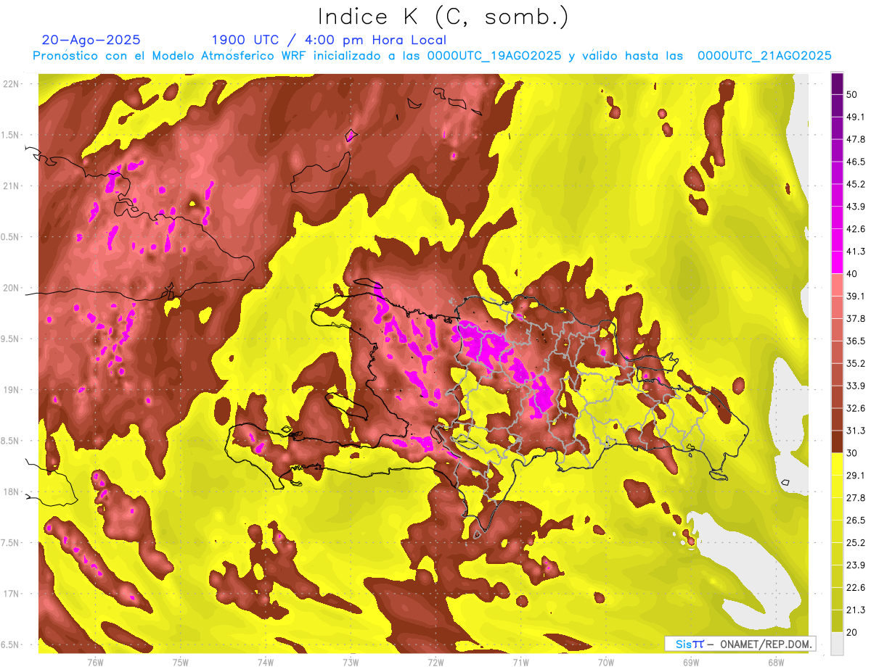Click the 22N latitude axis label
Image resolution: width=871 pixels, height=672 pixels.
(x=11, y=84)
